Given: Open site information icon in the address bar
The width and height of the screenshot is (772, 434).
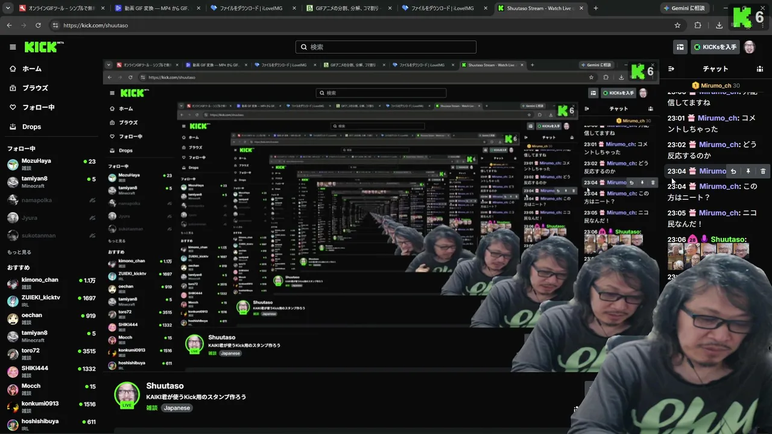Looking at the screenshot, I should pyautogui.click(x=55, y=25).
